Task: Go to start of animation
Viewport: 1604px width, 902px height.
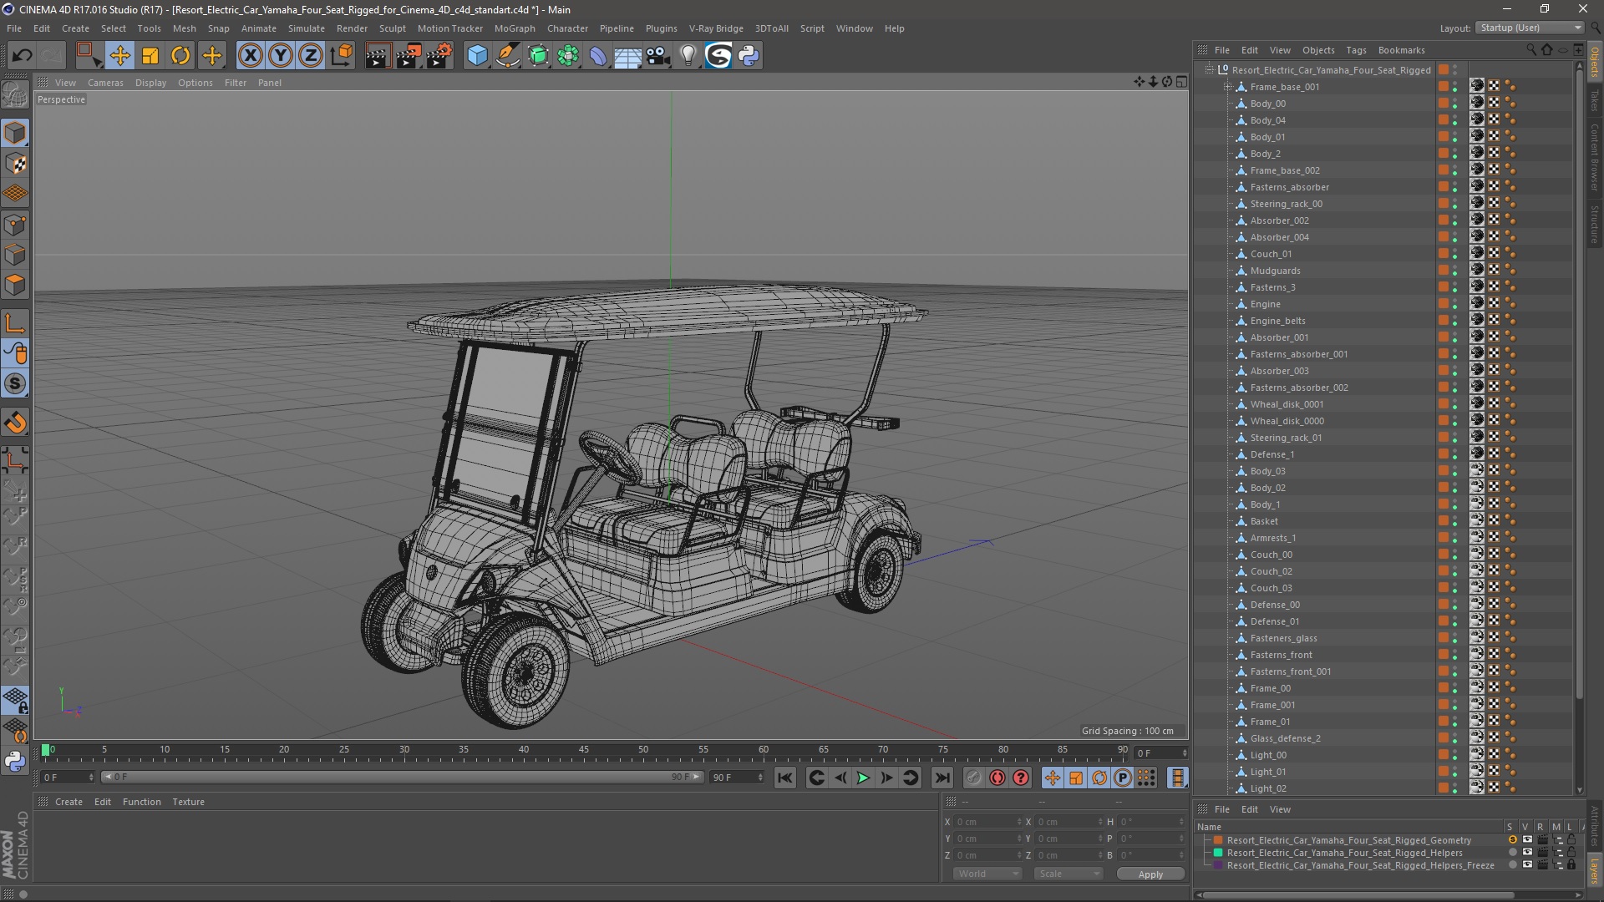Action: (784, 778)
